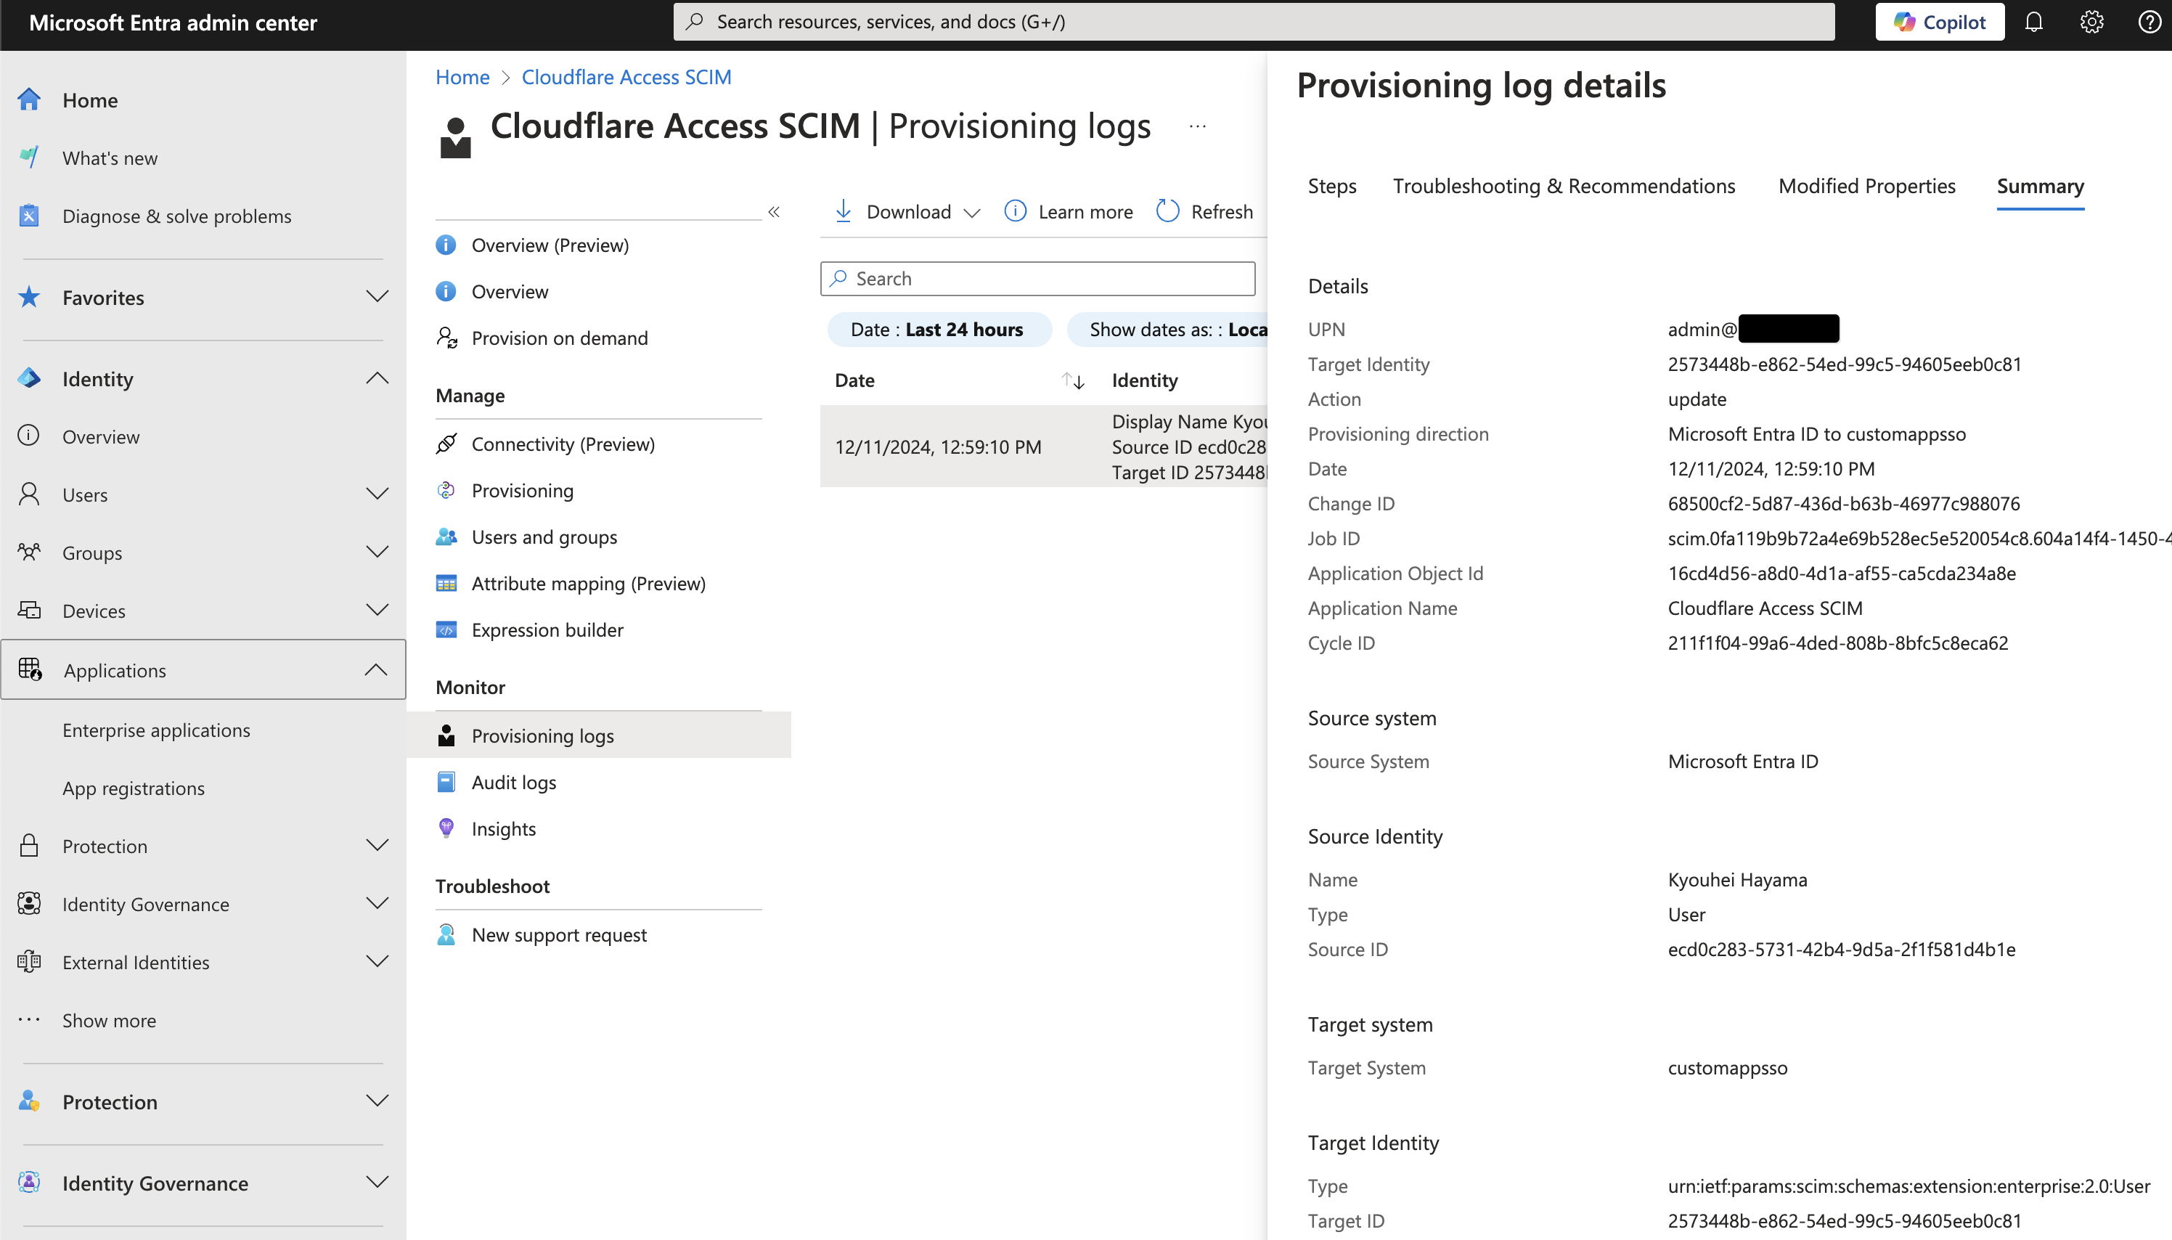Click the Date Last 24 hours filter
This screenshot has height=1240, width=2172.
click(x=939, y=330)
